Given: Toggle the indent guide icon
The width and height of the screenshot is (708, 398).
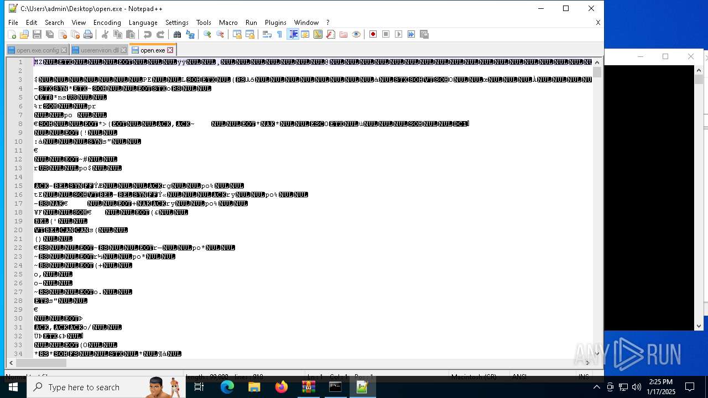Looking at the screenshot, I should 293,34.
